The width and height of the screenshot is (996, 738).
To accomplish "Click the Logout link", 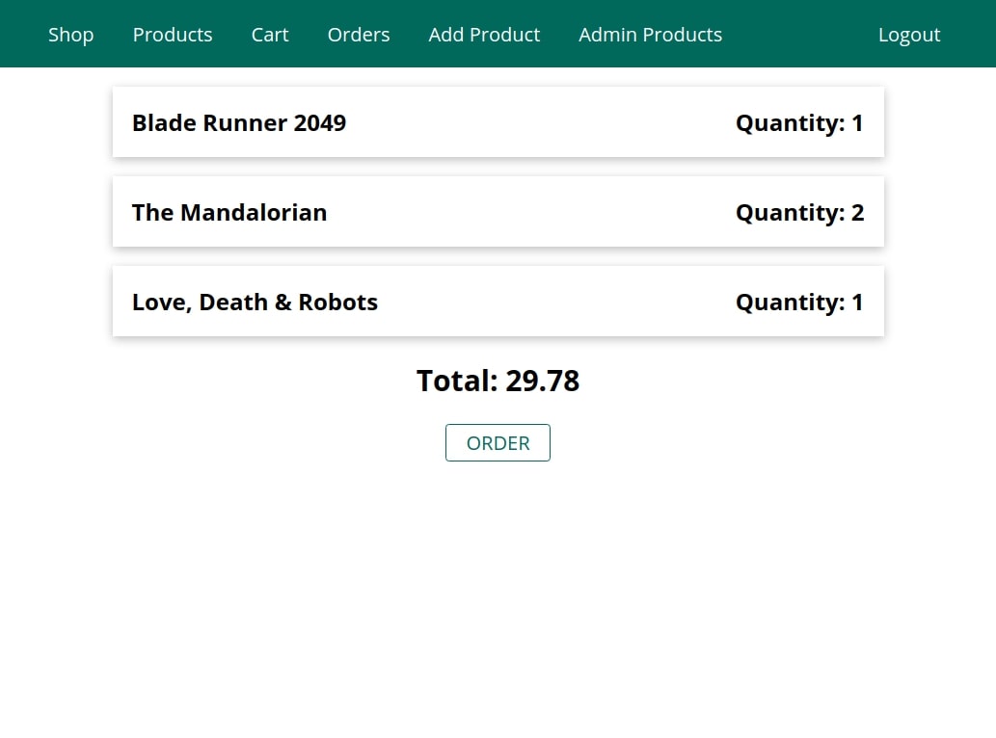I will (x=909, y=35).
